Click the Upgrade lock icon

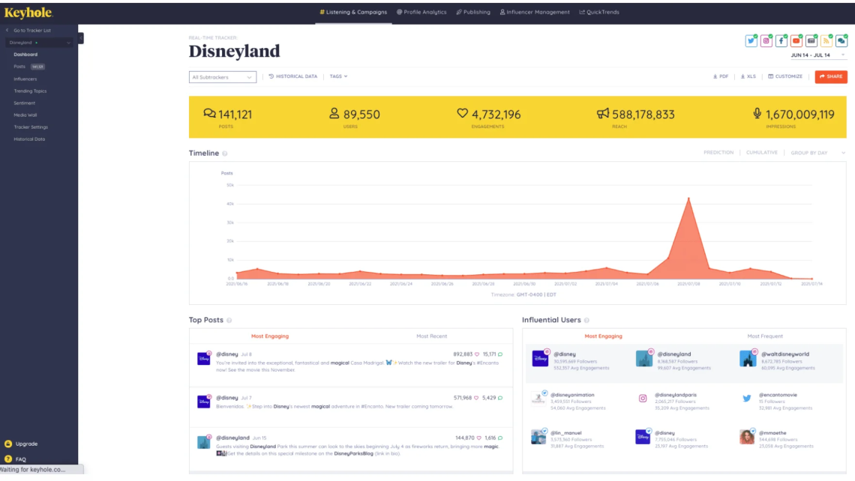pyautogui.click(x=8, y=444)
